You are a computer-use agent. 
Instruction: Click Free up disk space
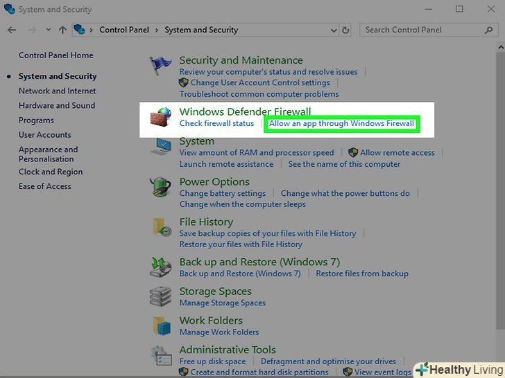pyautogui.click(x=212, y=361)
